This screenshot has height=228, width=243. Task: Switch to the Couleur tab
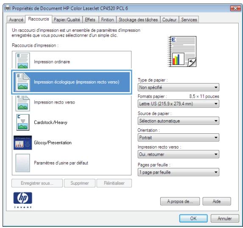click(x=169, y=20)
